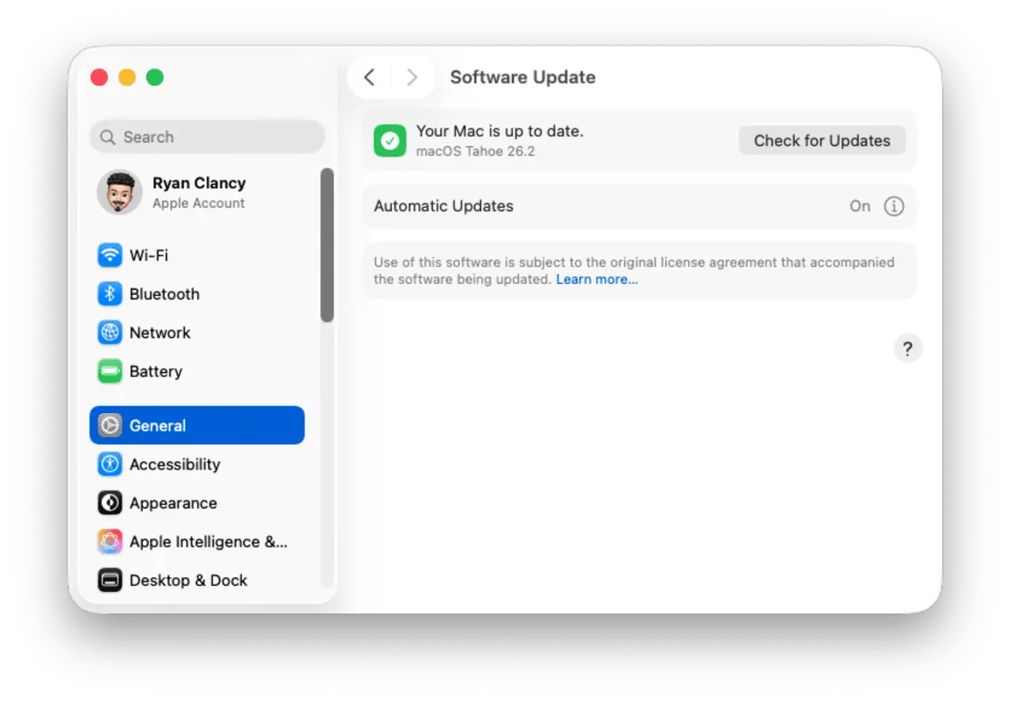Click the green update status checkmark icon

tap(389, 139)
